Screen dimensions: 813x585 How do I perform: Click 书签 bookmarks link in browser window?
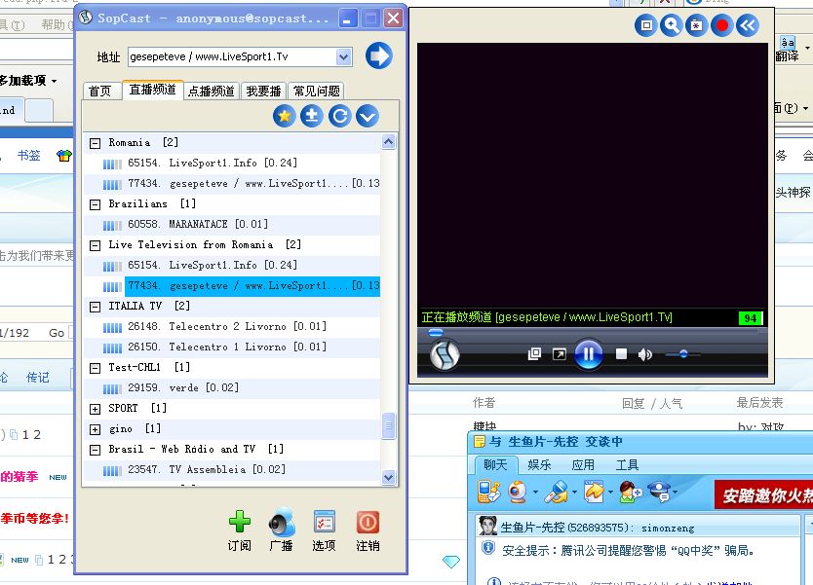point(28,156)
